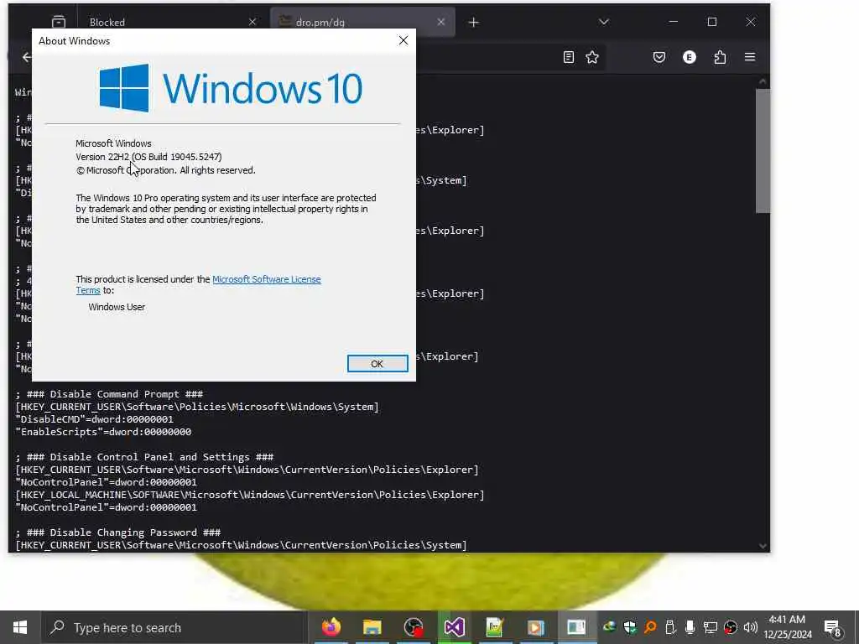Click the Firefox vertical scrollbar thumb

763,151
